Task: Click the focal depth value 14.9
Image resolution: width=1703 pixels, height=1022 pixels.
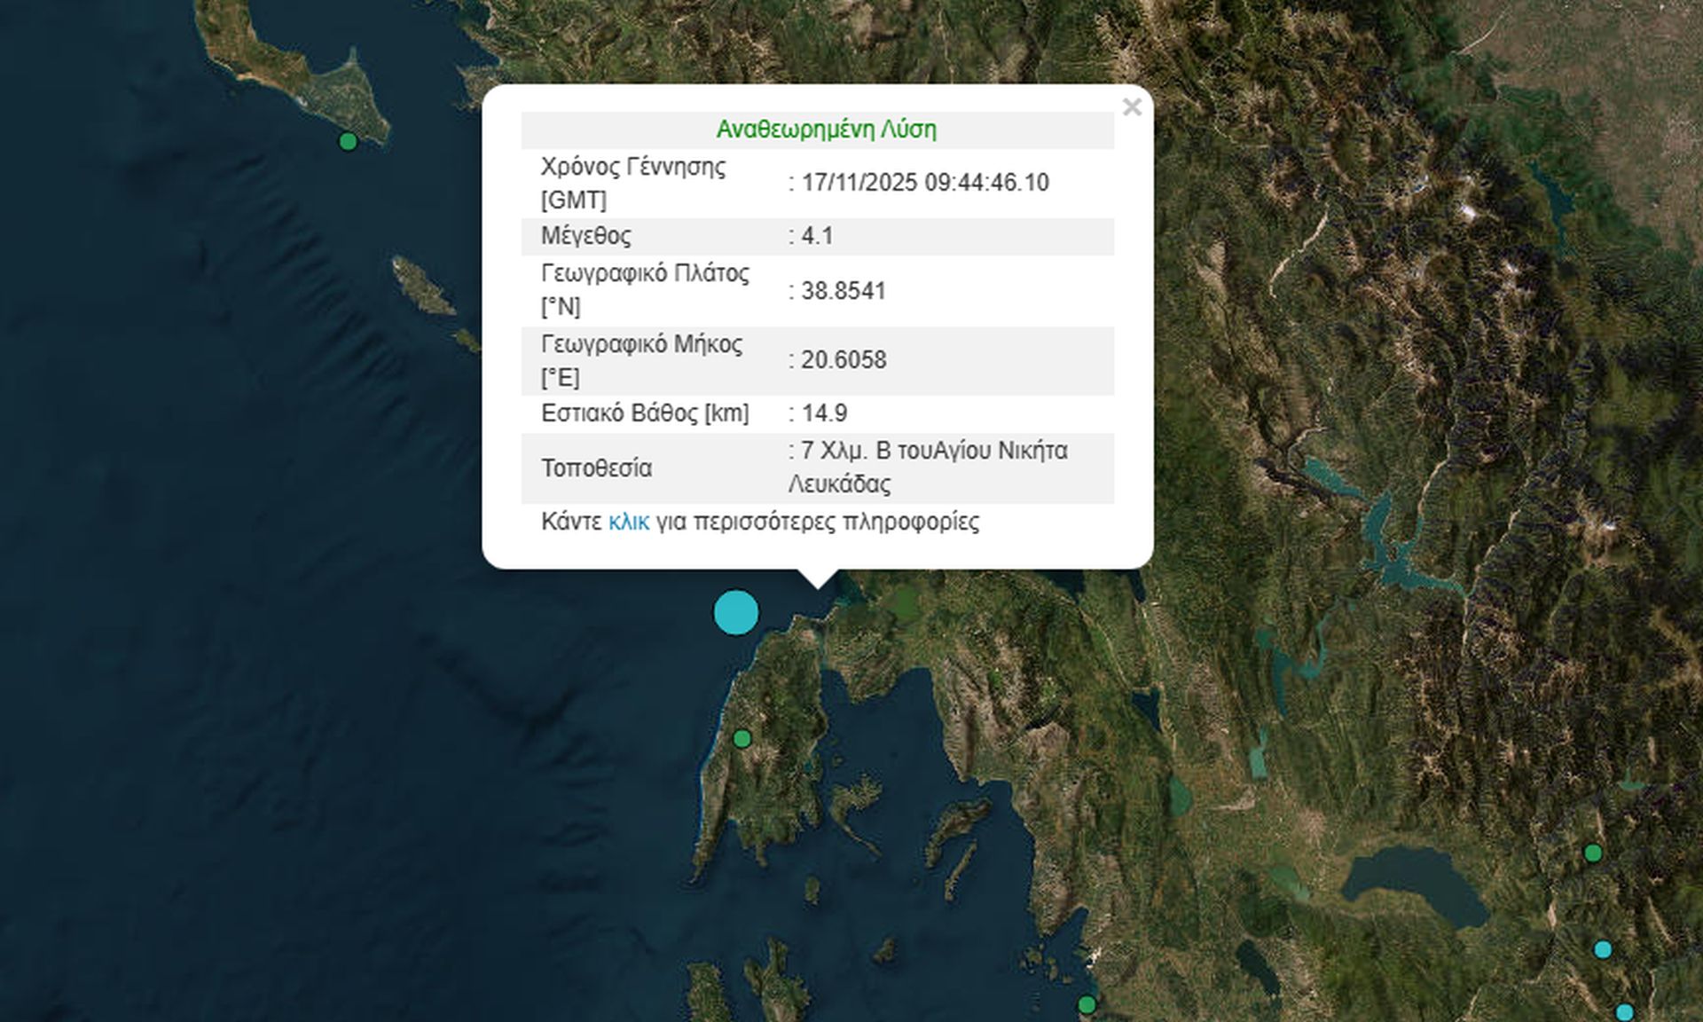Action: 824,413
